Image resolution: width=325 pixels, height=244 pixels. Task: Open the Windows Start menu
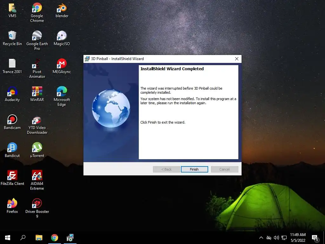point(8,238)
